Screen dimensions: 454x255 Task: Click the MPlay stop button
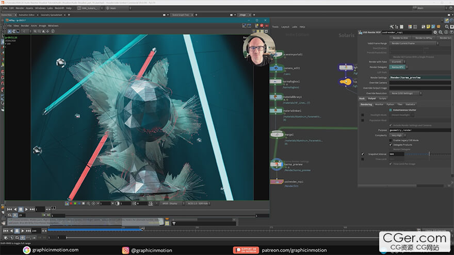(21, 209)
